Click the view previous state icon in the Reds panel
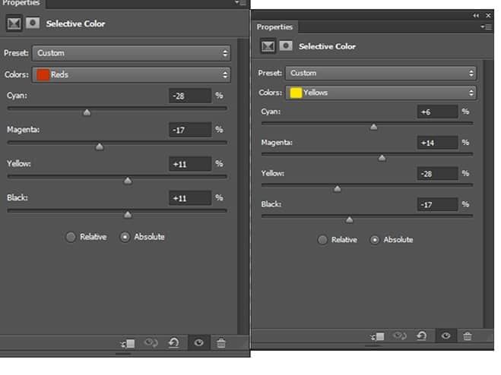This screenshot has height=375, width=501. (x=151, y=343)
